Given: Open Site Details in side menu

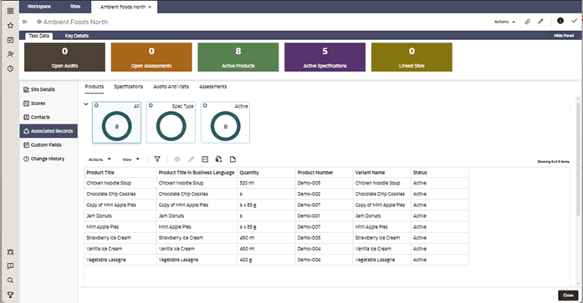Looking at the screenshot, I should click(49, 89).
